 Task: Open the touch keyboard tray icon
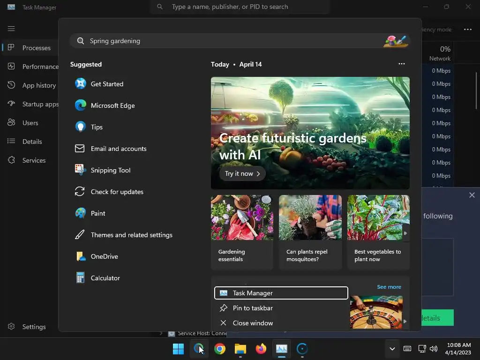coord(407,349)
